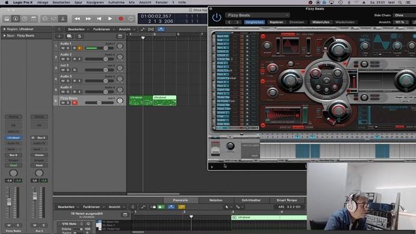Viewport: 416px width, 234px height.
Task: Open the Mixer icon in the control bar
Action: point(53,19)
